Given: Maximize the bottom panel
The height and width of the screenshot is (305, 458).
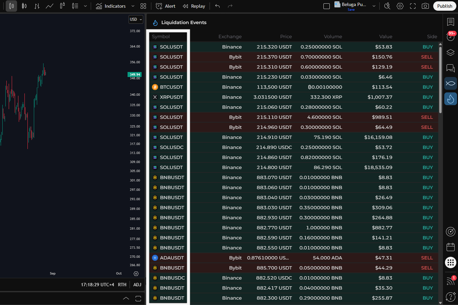Looking at the screenshot, I should (138, 298).
